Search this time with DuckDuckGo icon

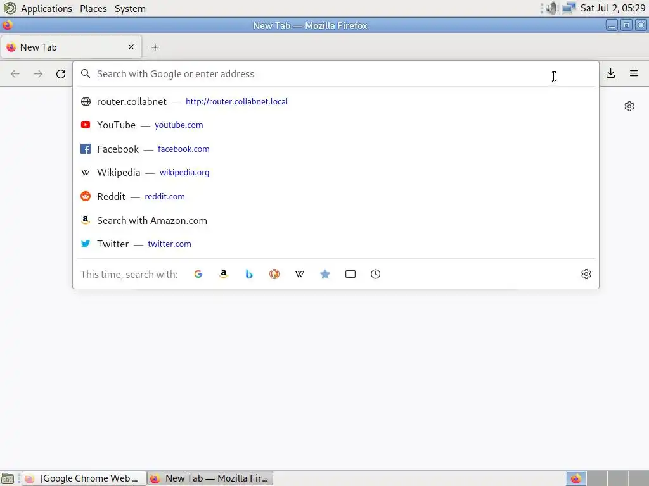274,274
